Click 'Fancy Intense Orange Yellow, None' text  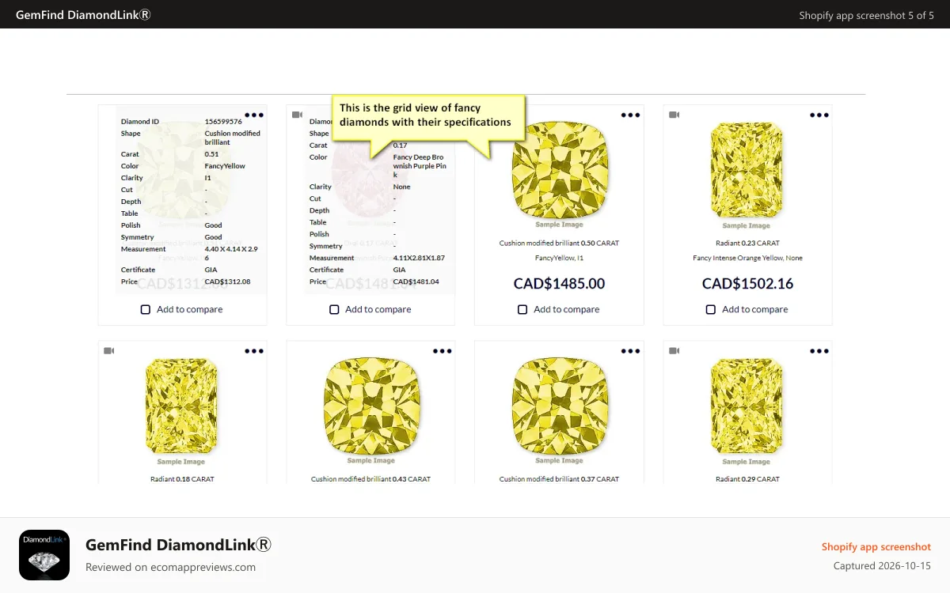[x=747, y=258]
